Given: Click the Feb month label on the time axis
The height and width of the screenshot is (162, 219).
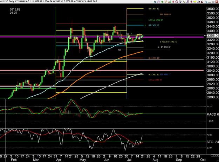Looking at the screenshot, I should tap(14, 160).
